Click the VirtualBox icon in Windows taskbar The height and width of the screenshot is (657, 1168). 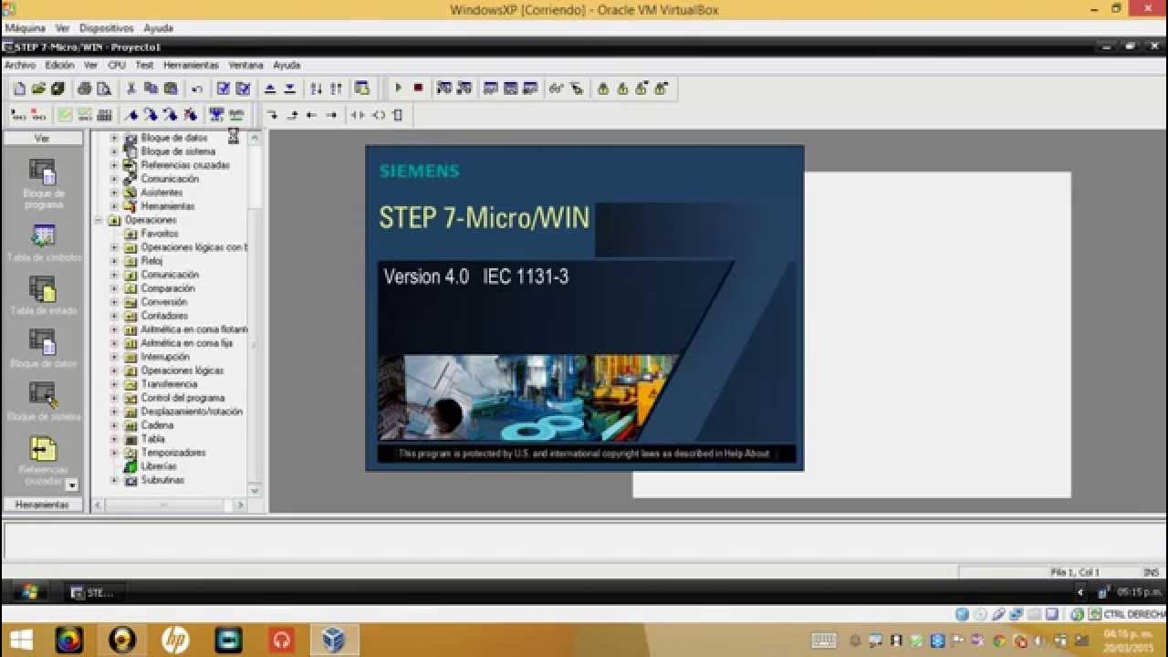point(333,640)
